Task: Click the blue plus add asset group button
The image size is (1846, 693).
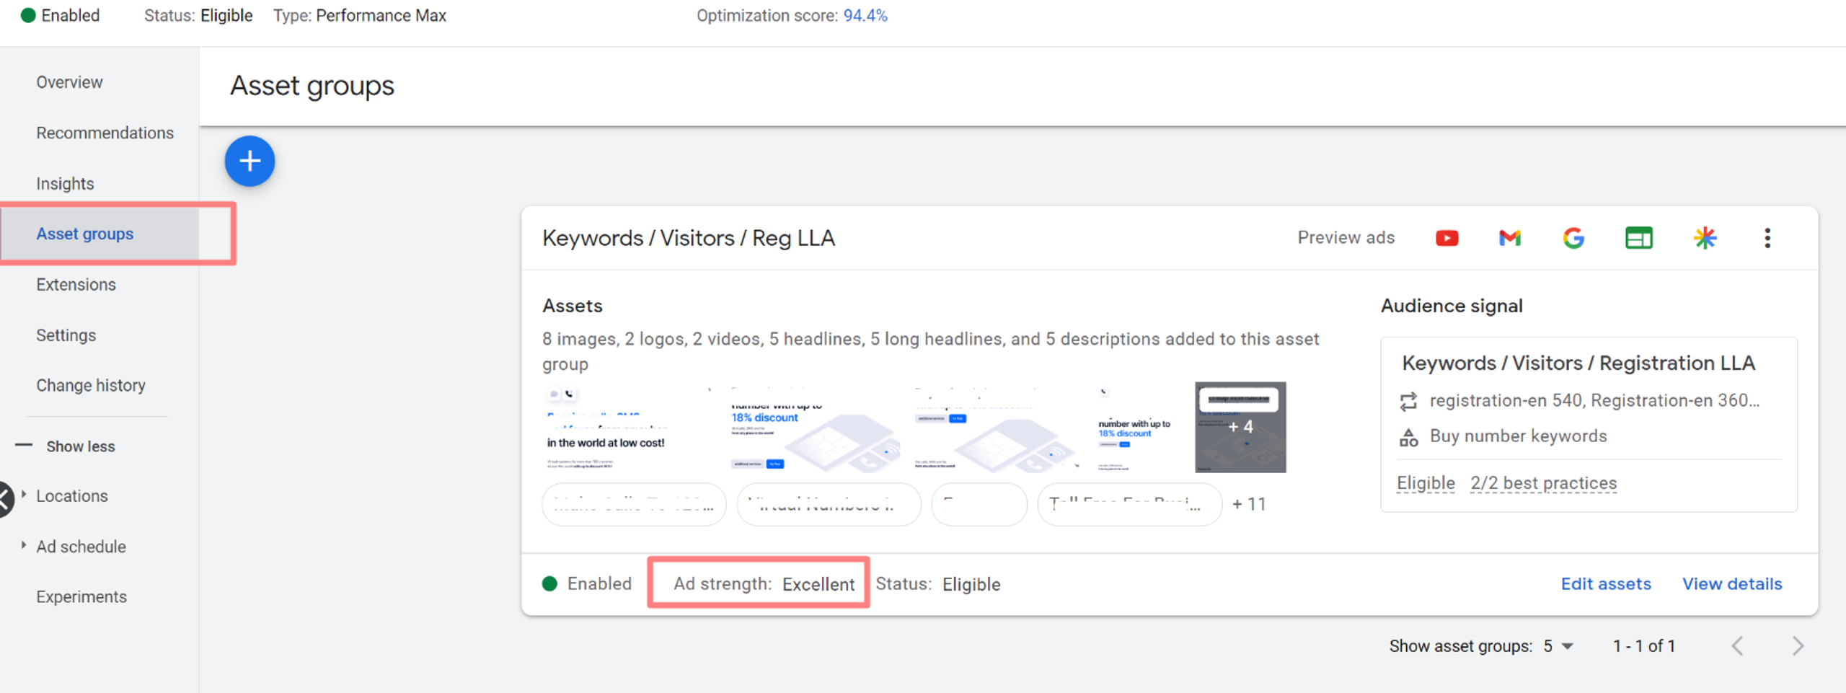Action: pyautogui.click(x=249, y=161)
